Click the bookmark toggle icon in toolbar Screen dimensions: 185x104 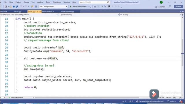pos(109,7)
